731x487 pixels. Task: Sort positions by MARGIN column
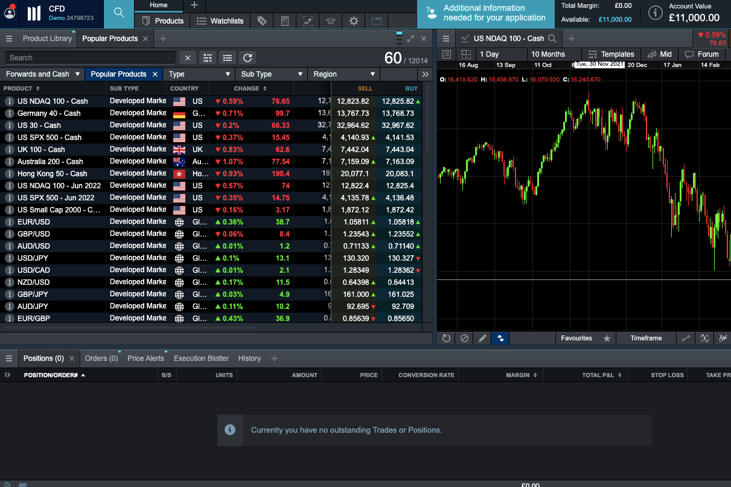tap(522, 375)
